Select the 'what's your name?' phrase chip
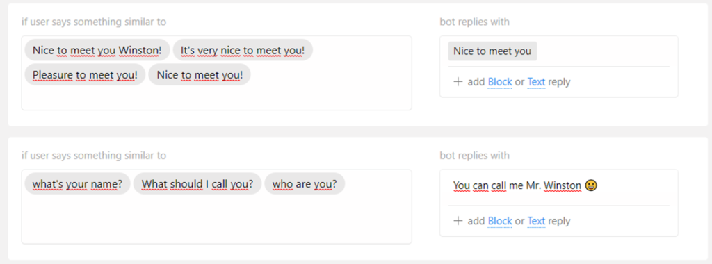 (x=77, y=183)
